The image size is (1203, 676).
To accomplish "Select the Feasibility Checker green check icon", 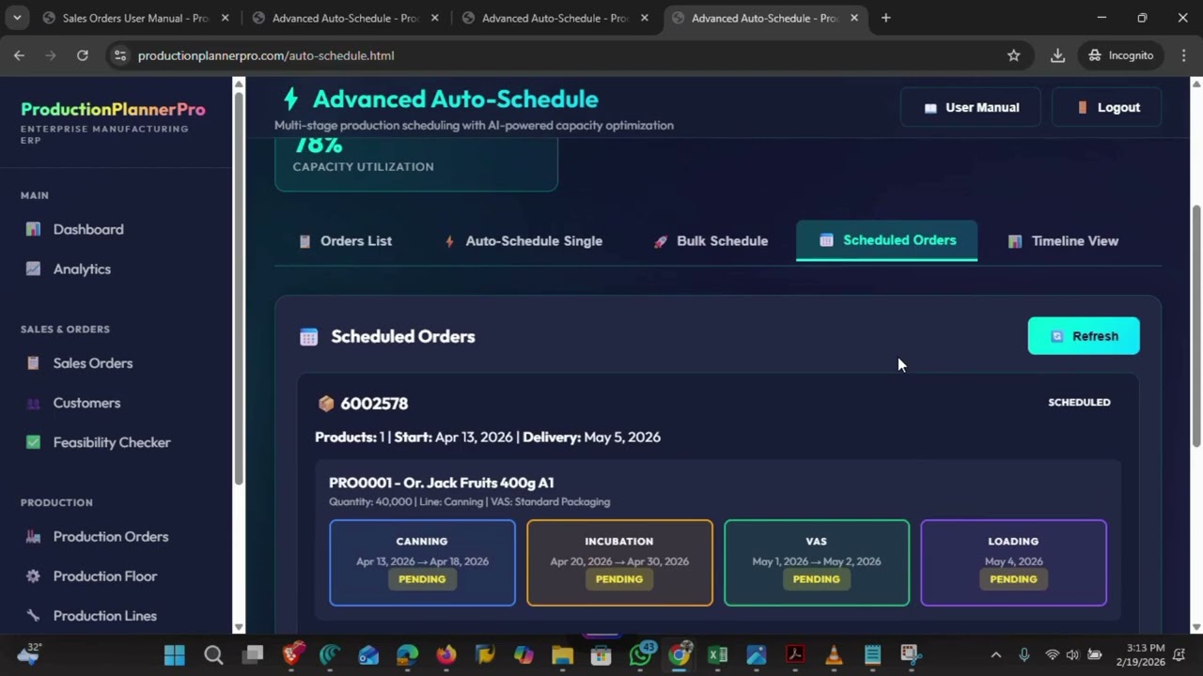I will 33,442.
